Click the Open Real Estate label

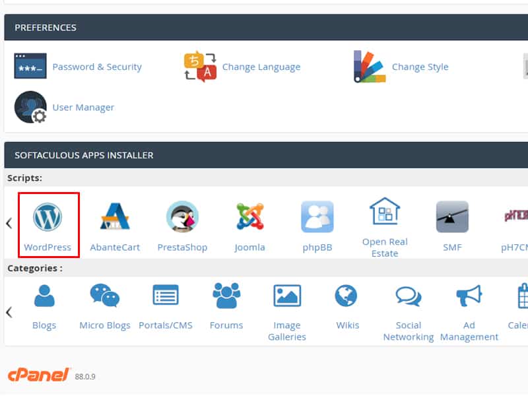point(385,247)
